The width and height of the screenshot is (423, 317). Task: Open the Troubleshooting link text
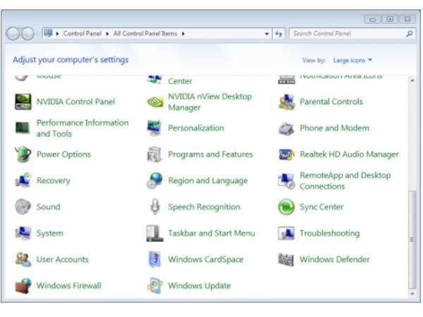pos(330,233)
